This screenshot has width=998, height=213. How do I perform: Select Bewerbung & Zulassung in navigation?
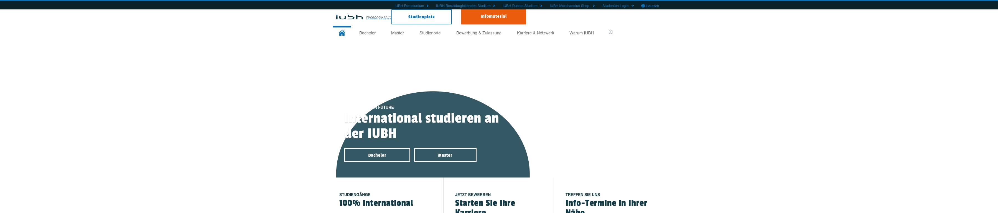tap(478, 33)
